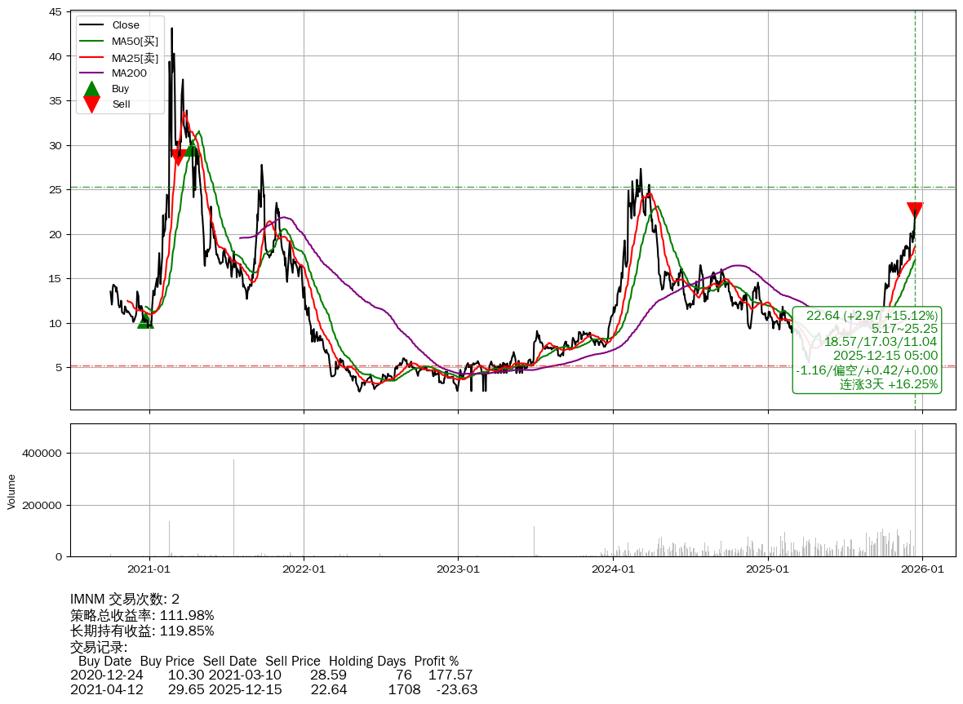The width and height of the screenshot is (963, 704).
Task: Click the red Sell triangle in the legend
Action: [x=92, y=104]
